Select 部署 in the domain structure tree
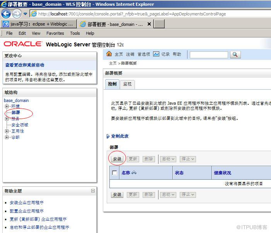The height and width of the screenshot is (233, 271). tap(16, 112)
